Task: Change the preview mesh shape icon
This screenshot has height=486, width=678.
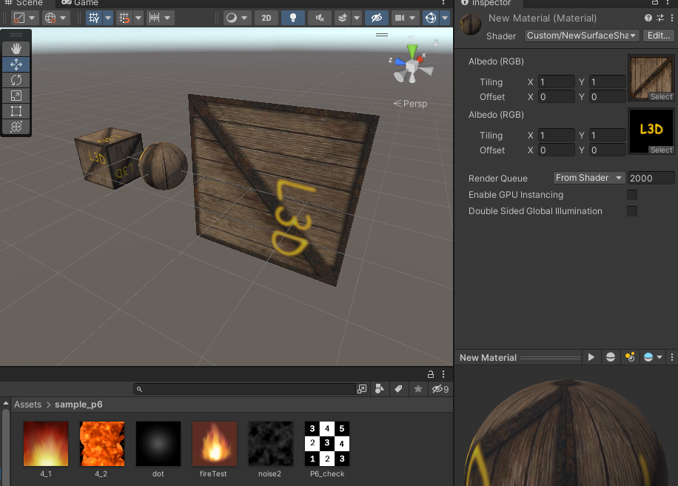Action: point(611,357)
